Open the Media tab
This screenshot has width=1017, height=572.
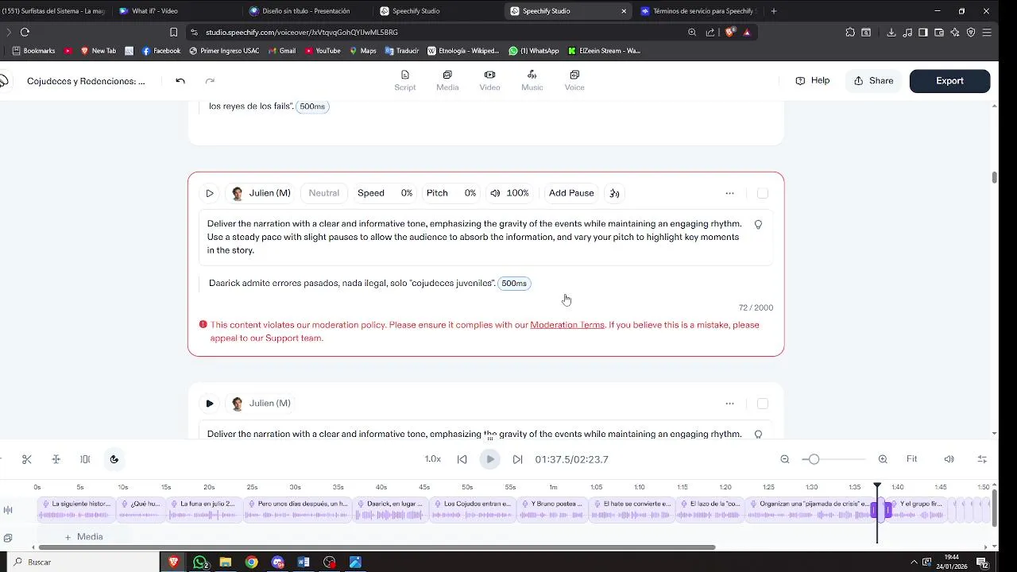tap(447, 80)
